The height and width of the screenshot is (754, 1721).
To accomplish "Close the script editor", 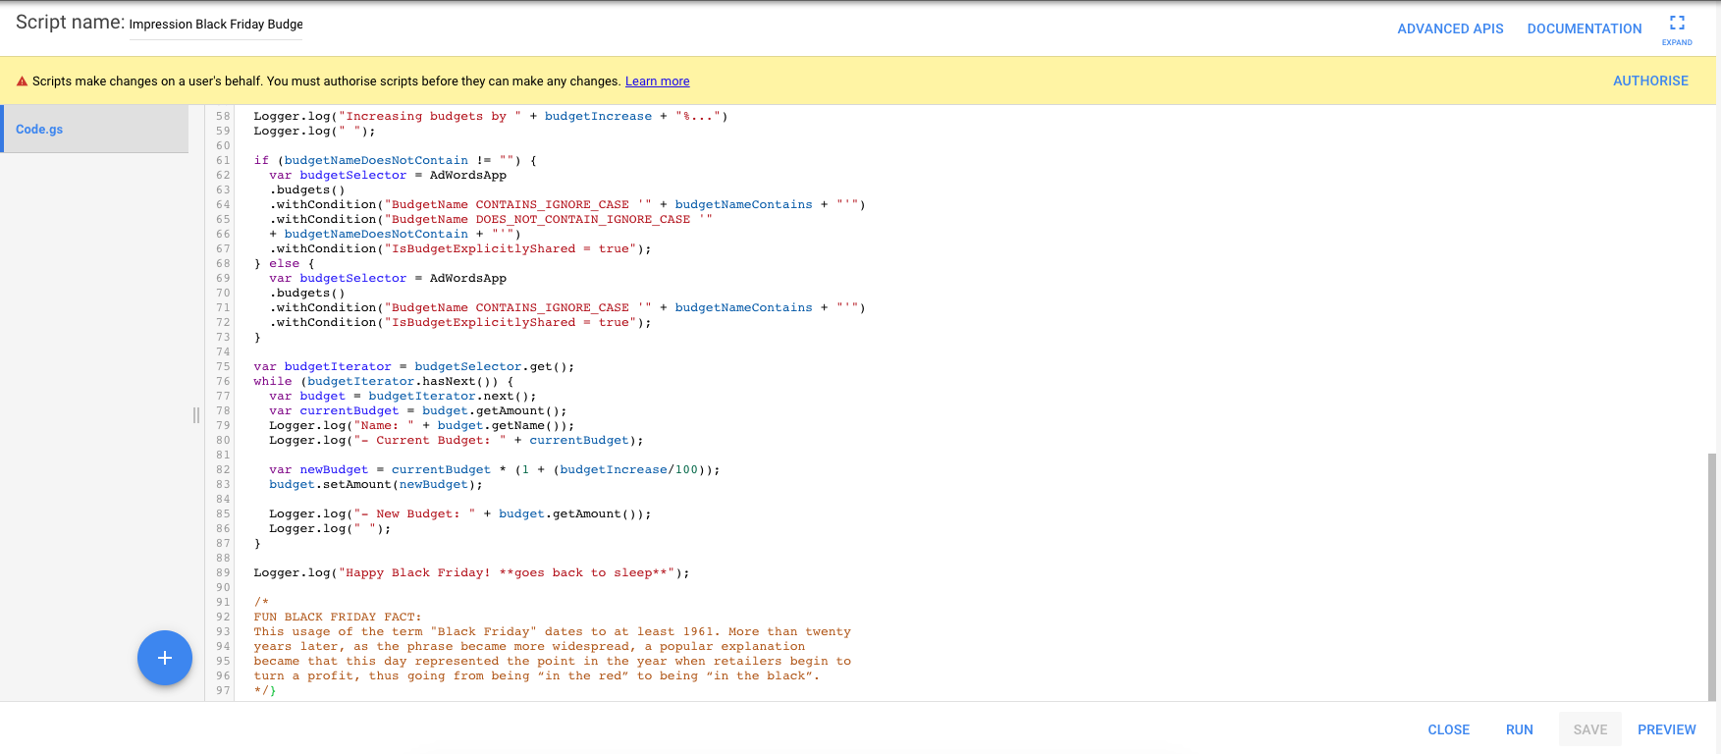I will pyautogui.click(x=1448, y=729).
